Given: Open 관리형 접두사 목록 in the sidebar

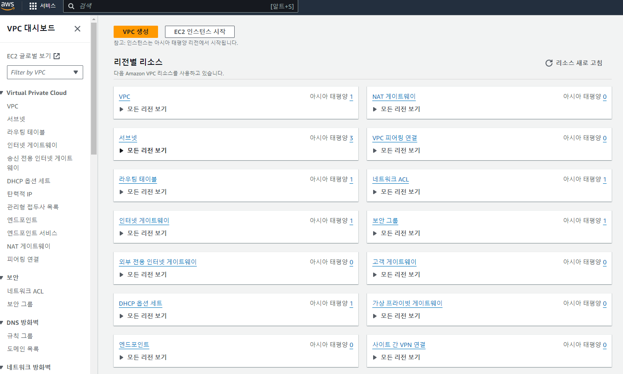Looking at the screenshot, I should (33, 207).
